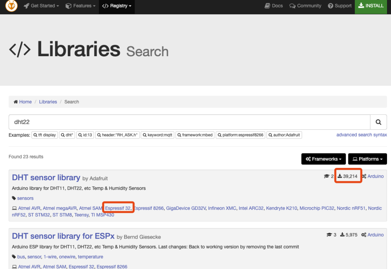
Task: Click 'Found 23 results' text
Action: 26,157
